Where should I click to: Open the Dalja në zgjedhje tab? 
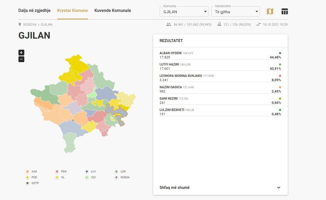[x=34, y=10]
